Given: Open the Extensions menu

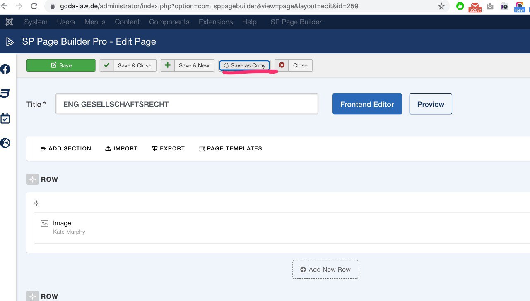Looking at the screenshot, I should click(x=216, y=22).
